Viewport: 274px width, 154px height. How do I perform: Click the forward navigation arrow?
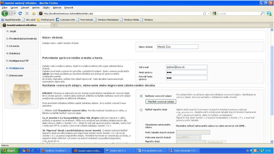(11, 13)
